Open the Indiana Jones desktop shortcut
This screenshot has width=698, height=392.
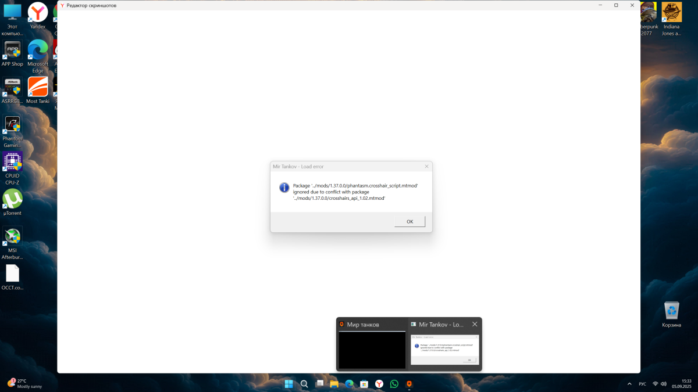pyautogui.click(x=672, y=19)
